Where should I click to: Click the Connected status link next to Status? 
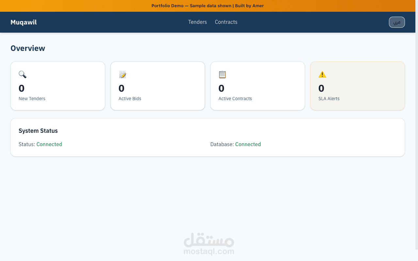tap(49, 144)
